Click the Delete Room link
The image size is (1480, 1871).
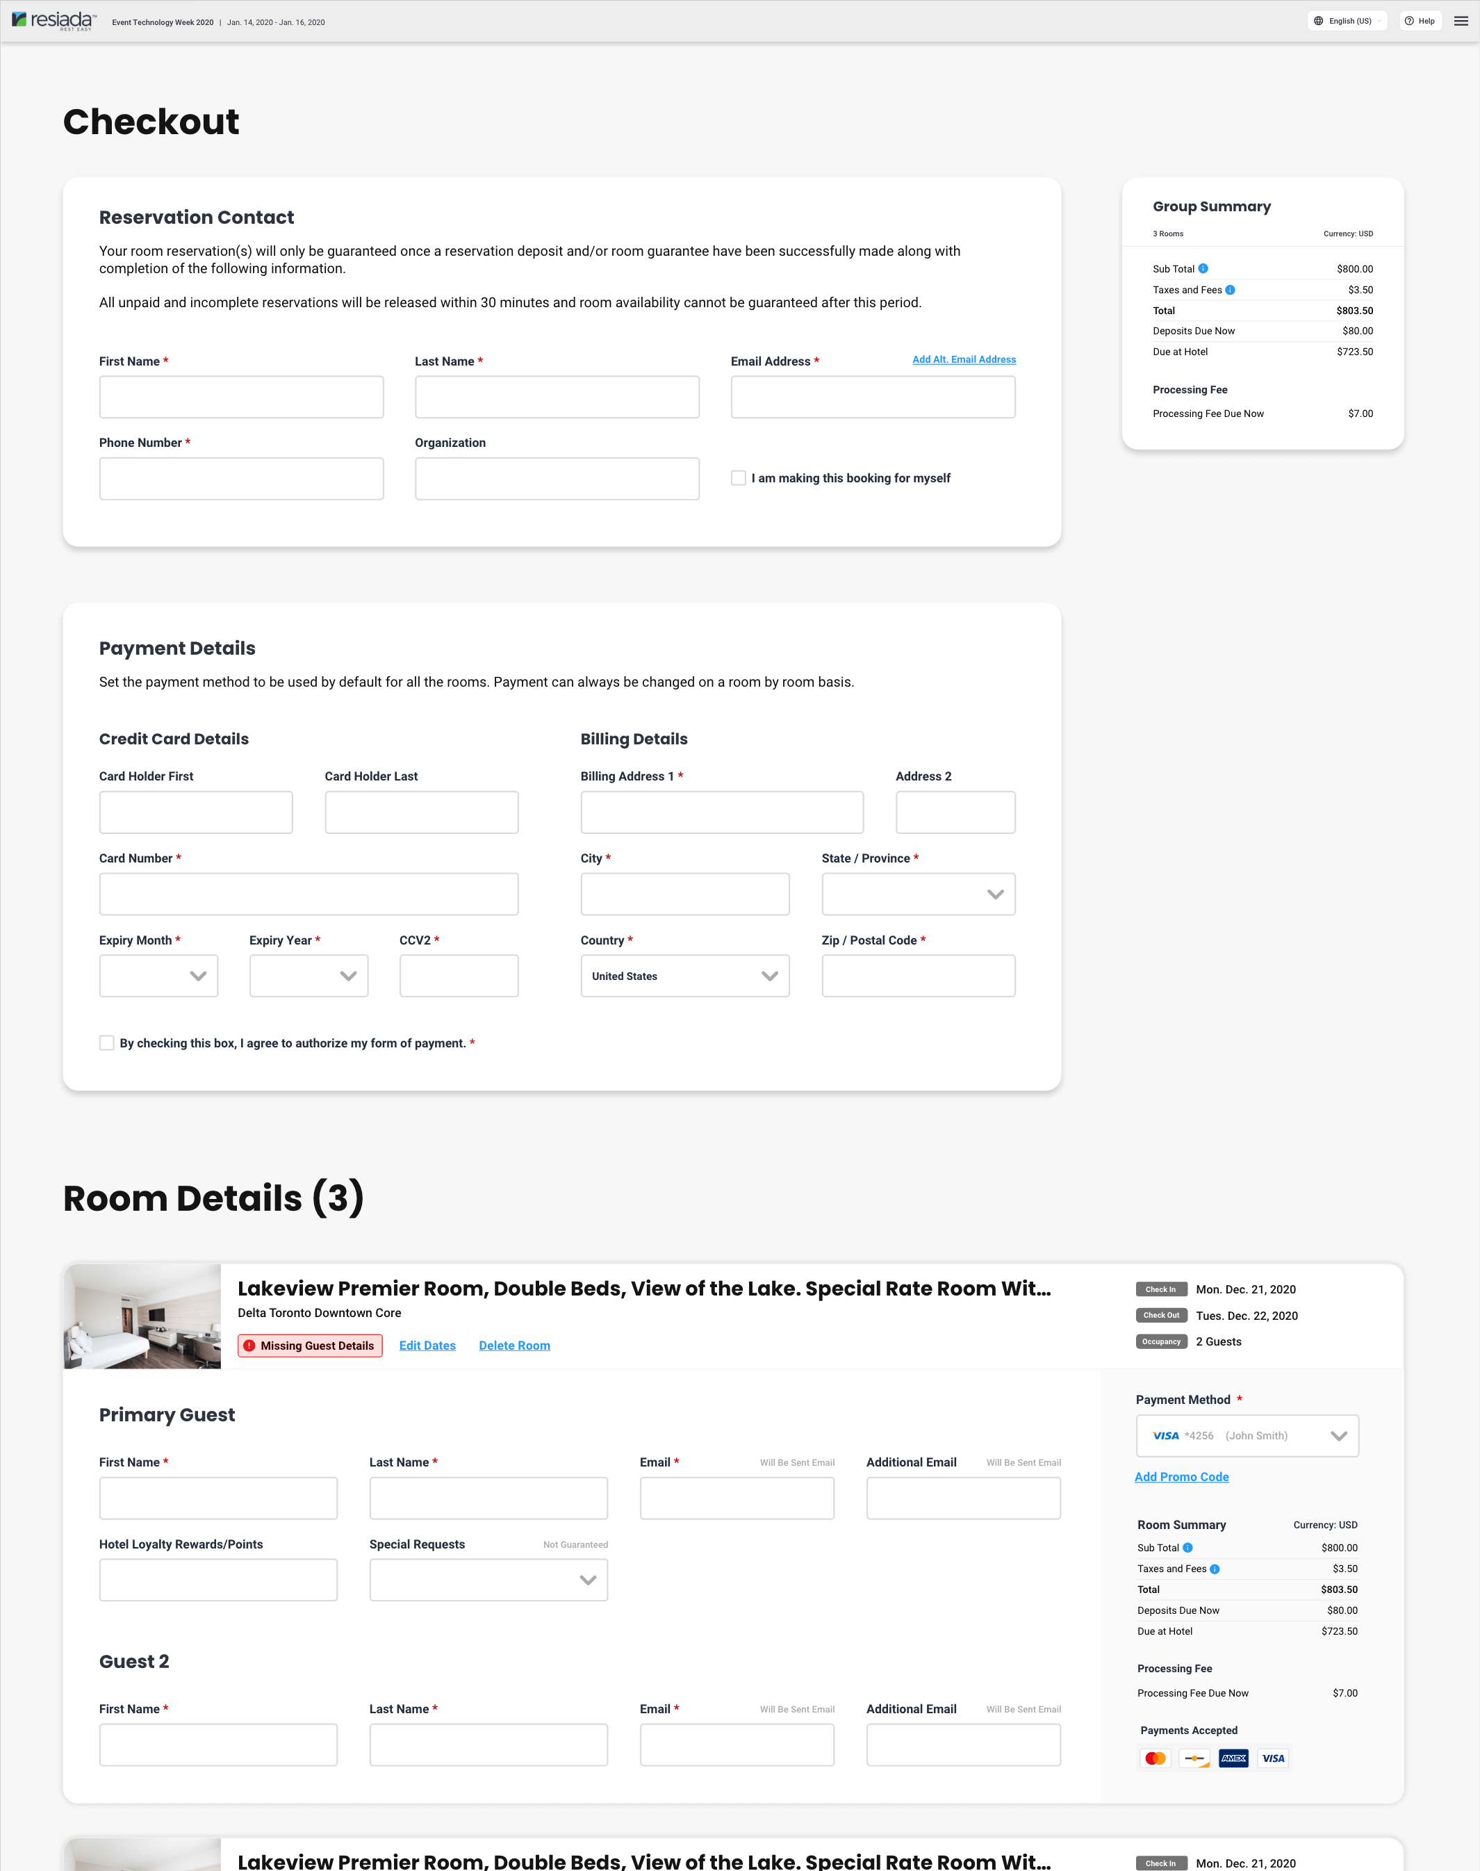click(x=514, y=1345)
